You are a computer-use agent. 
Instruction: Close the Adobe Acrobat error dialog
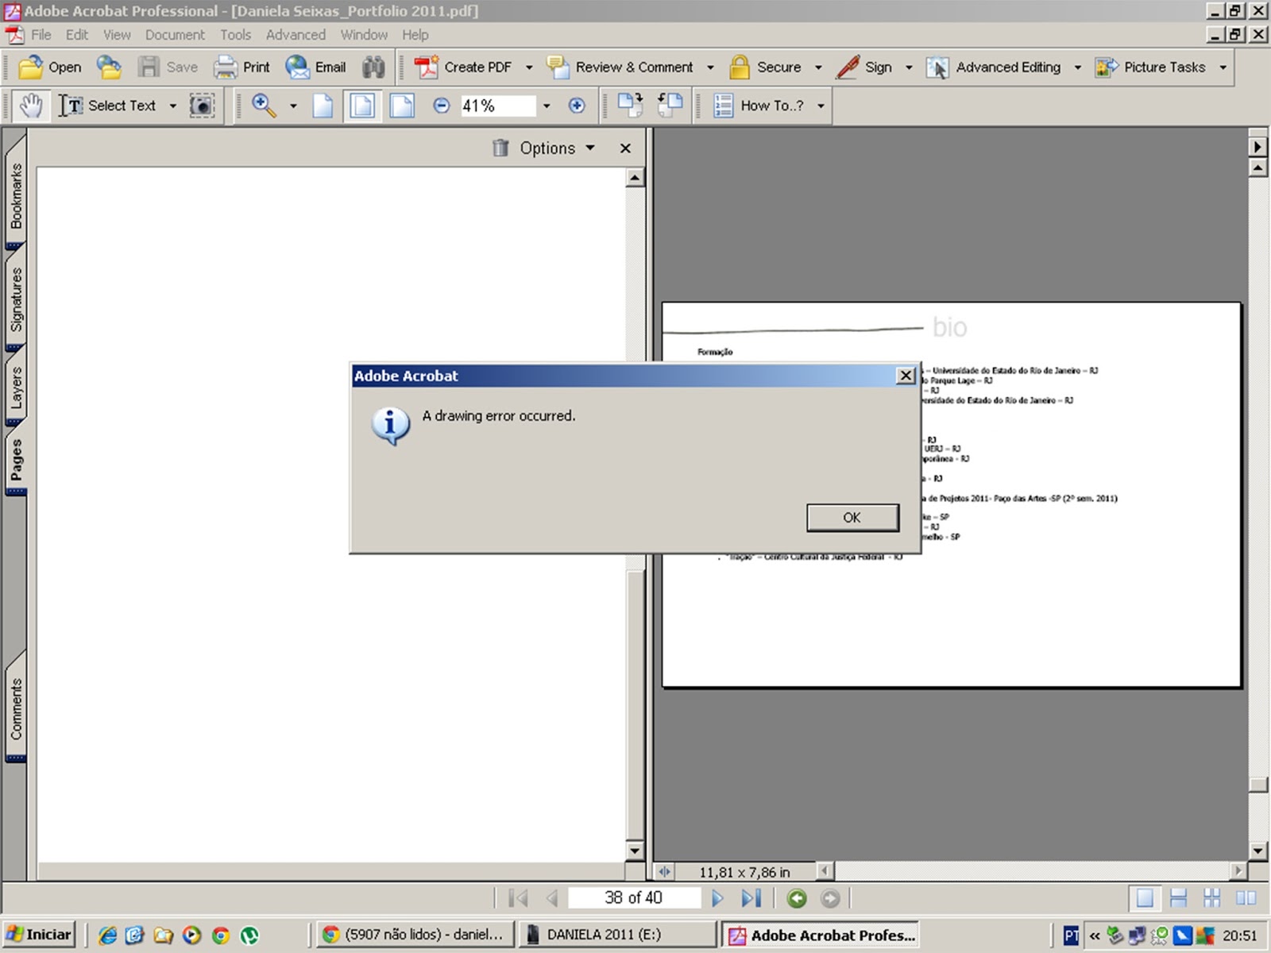(x=906, y=376)
